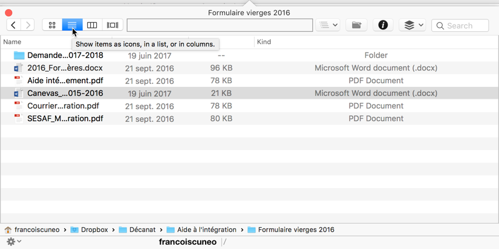This screenshot has width=499, height=249.
Task: Select the Demande folder icon
Action: click(x=19, y=55)
